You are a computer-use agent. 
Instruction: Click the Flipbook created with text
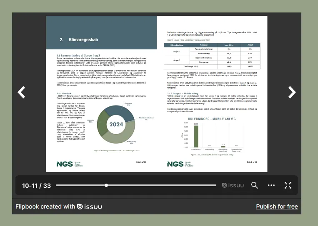click(x=45, y=206)
